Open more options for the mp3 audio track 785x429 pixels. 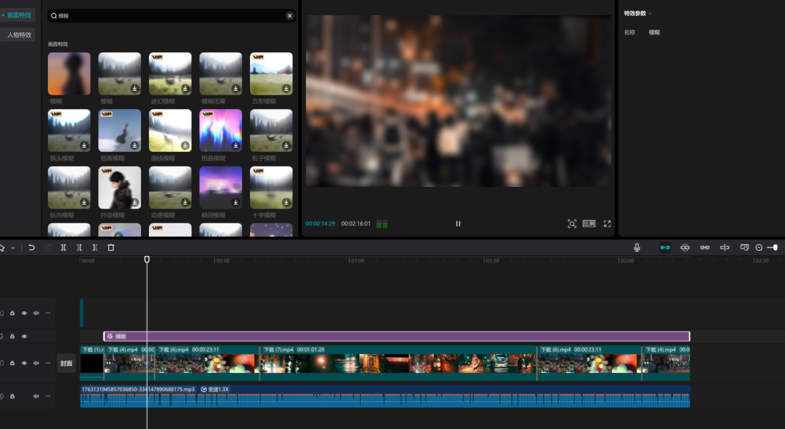pyautogui.click(x=48, y=396)
